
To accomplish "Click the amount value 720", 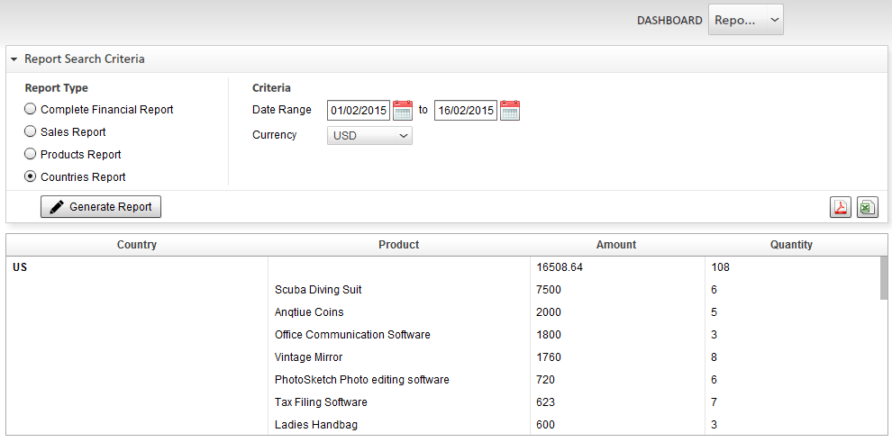I will (x=545, y=380).
